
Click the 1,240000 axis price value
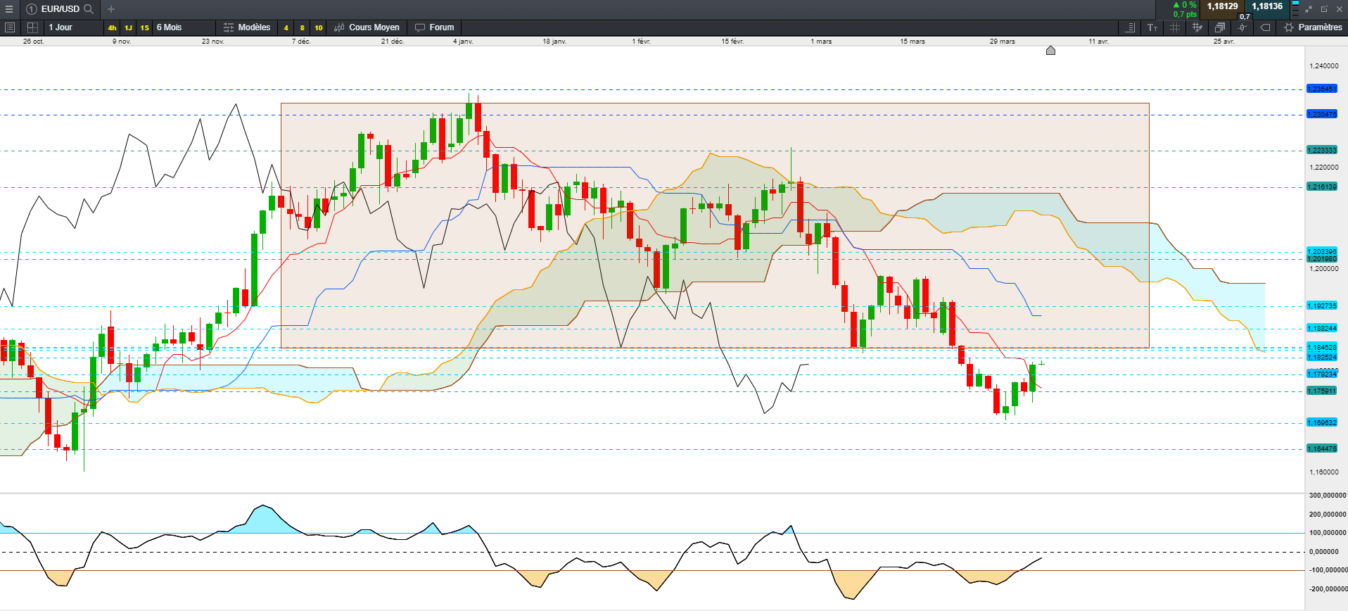pos(1323,66)
